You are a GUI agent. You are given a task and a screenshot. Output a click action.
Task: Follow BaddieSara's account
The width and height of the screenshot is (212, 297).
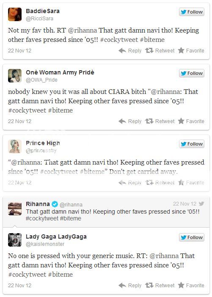click(192, 12)
